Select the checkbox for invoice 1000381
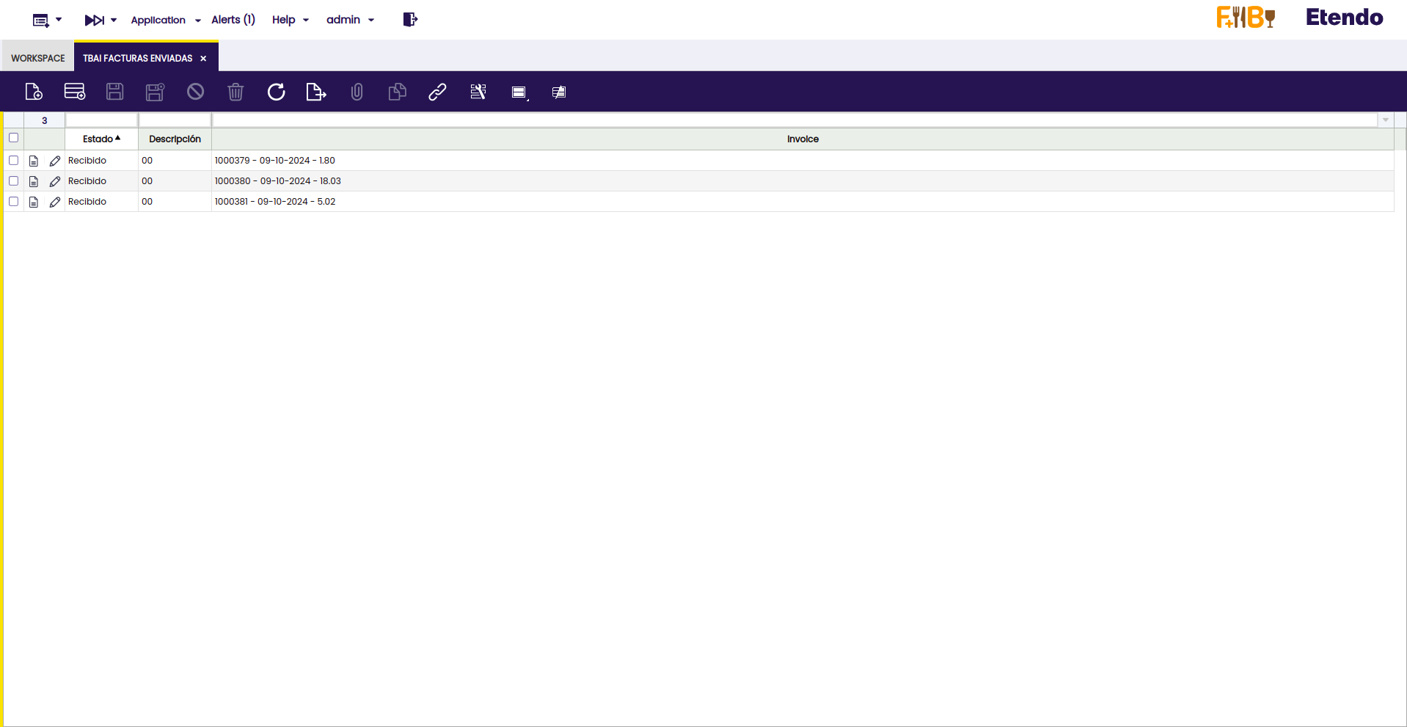 [x=13, y=201]
